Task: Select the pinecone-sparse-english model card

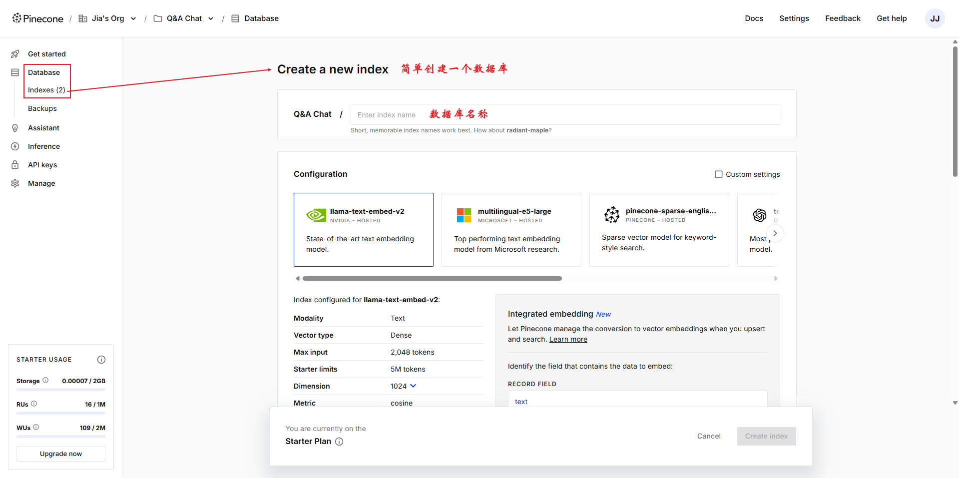Action: [659, 230]
